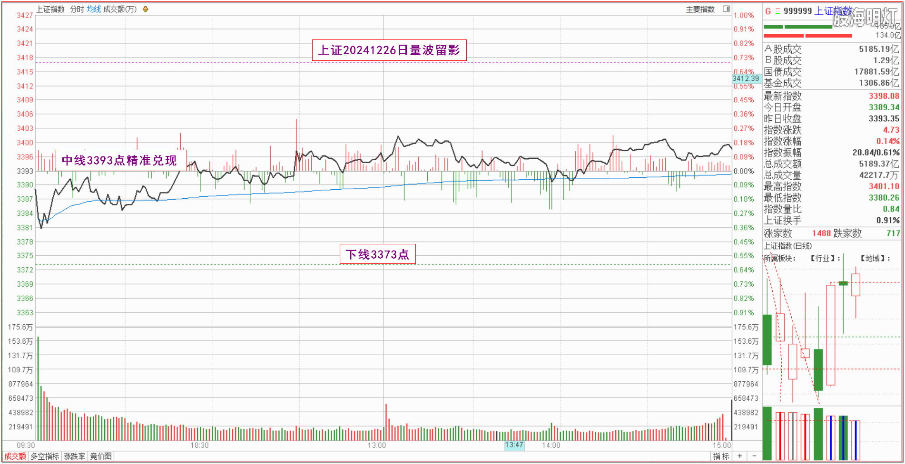Click the red G icon before 999999

click(x=768, y=11)
